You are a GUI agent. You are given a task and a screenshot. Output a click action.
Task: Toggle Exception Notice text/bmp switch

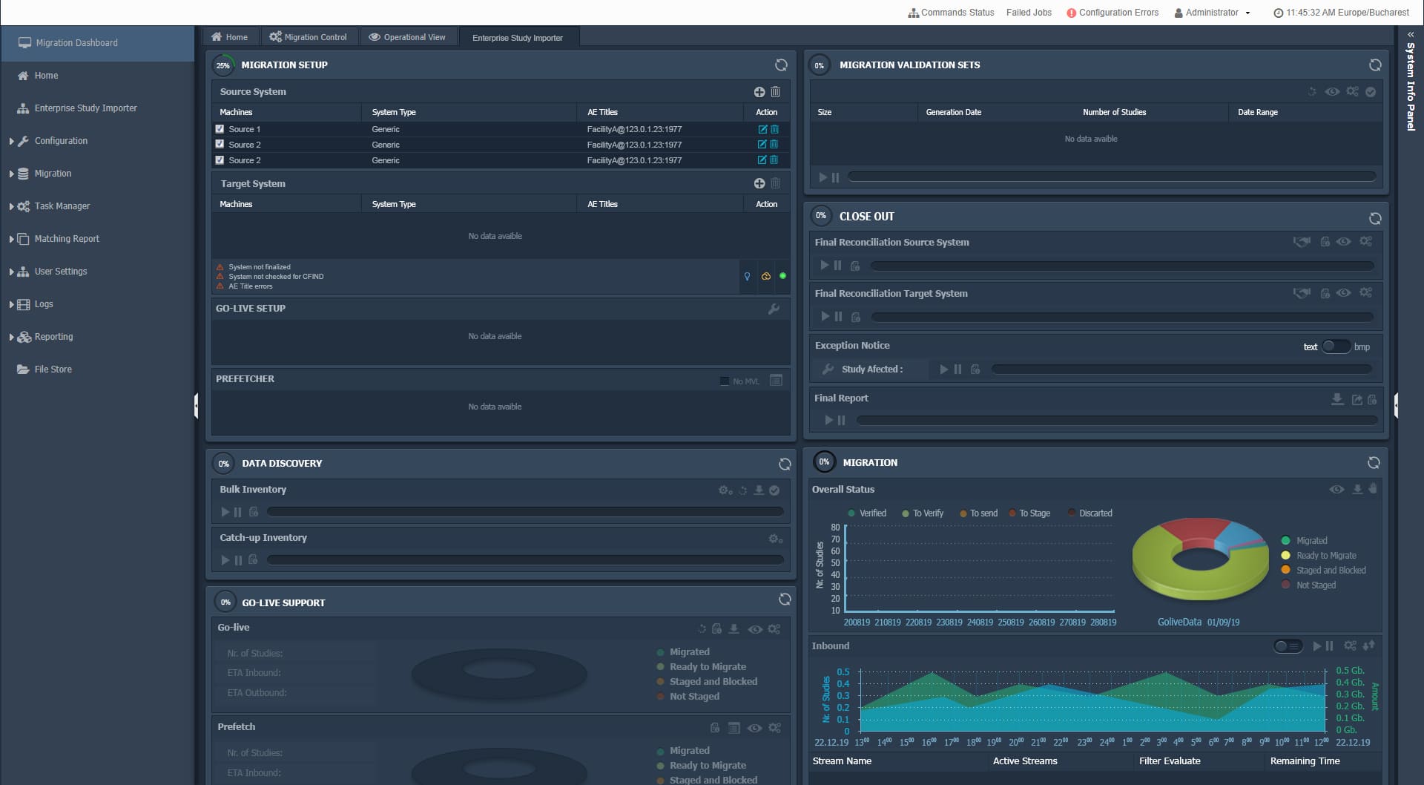click(1336, 347)
